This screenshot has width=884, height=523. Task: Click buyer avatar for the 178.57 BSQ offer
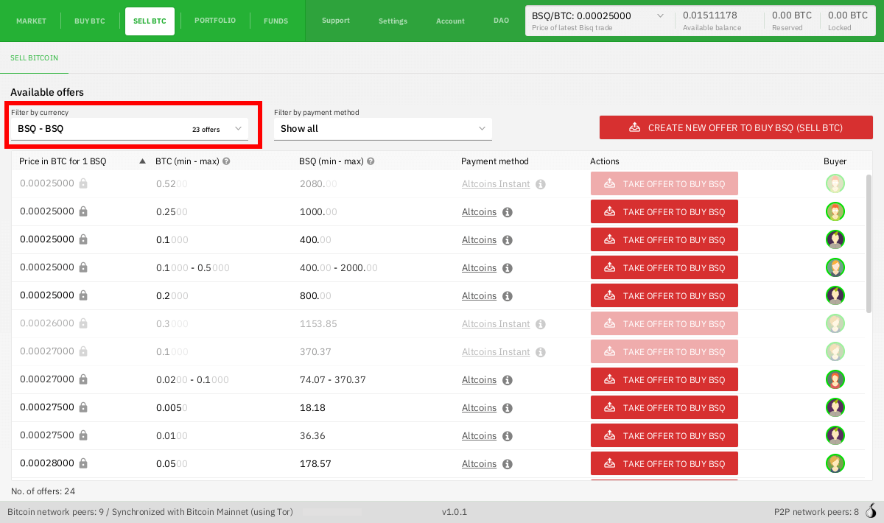click(x=835, y=463)
